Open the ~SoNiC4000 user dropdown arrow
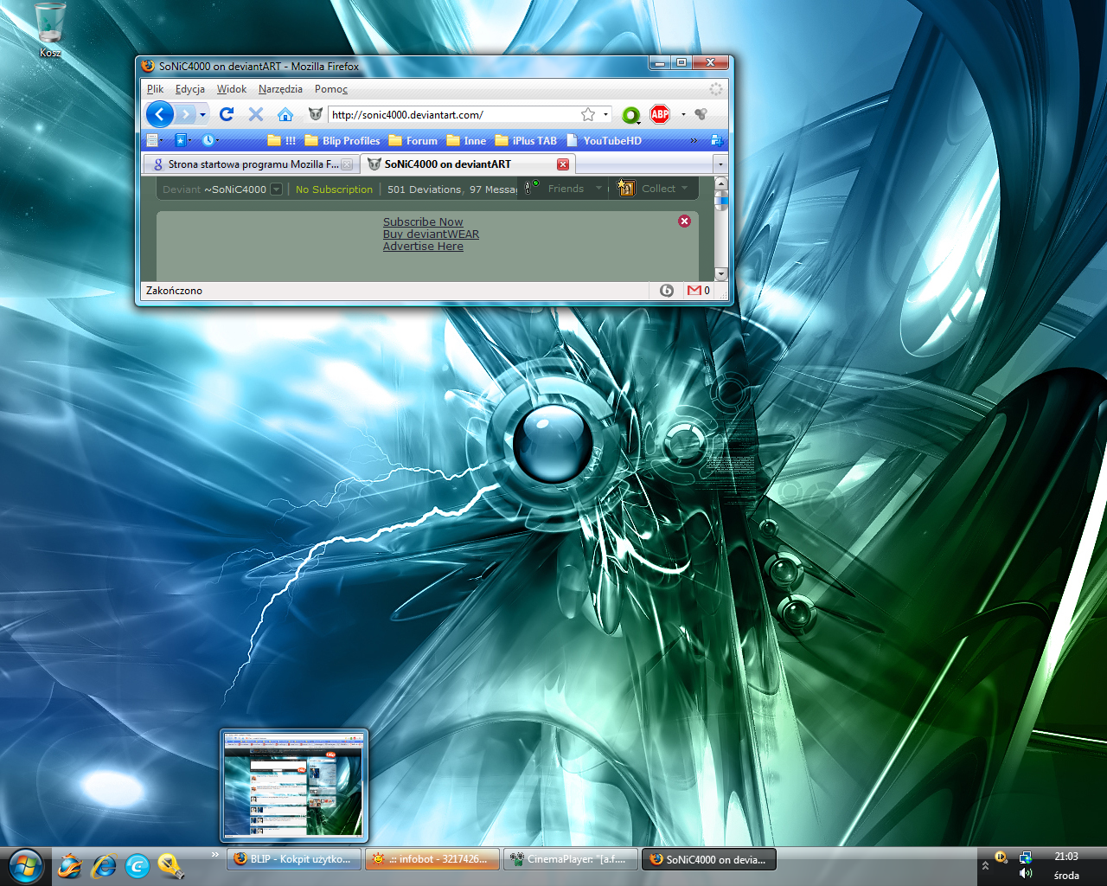 (x=277, y=189)
